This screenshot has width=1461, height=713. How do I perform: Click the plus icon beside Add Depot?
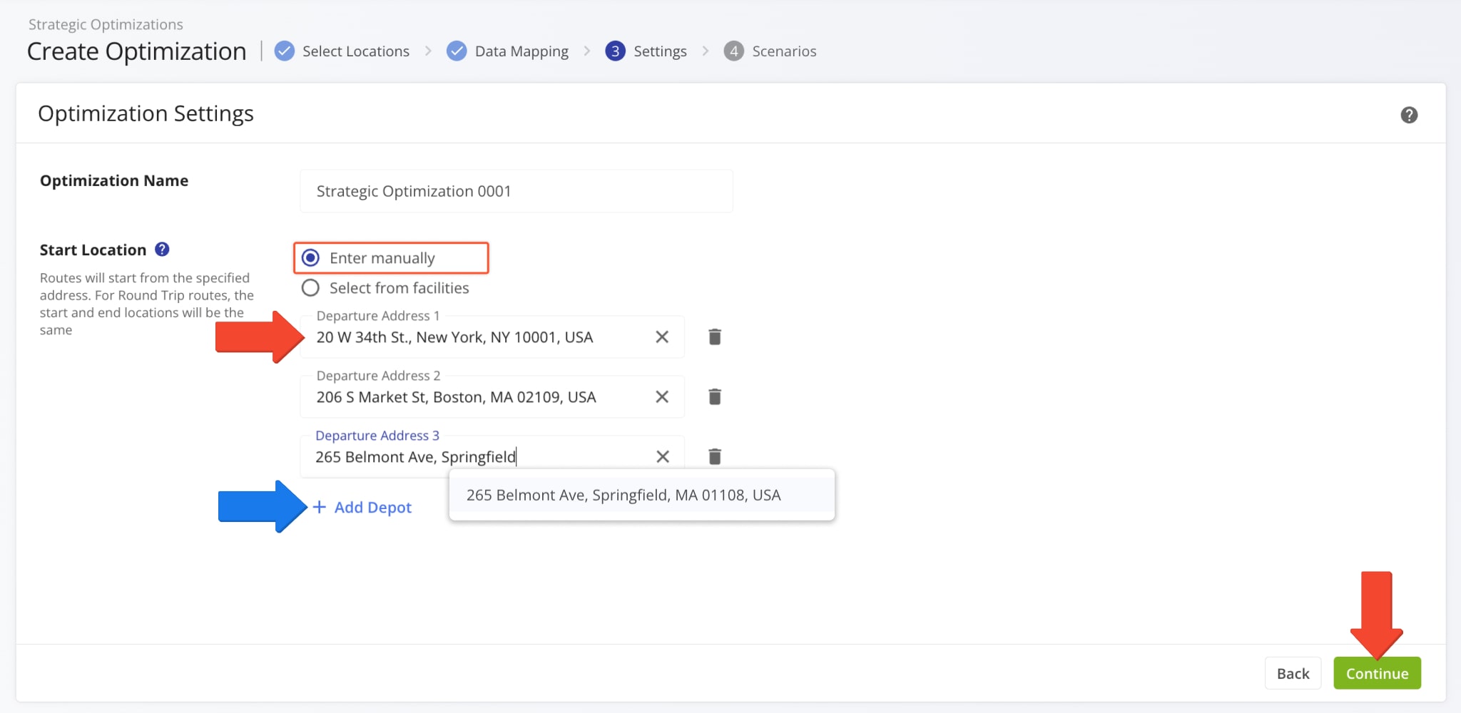click(320, 507)
